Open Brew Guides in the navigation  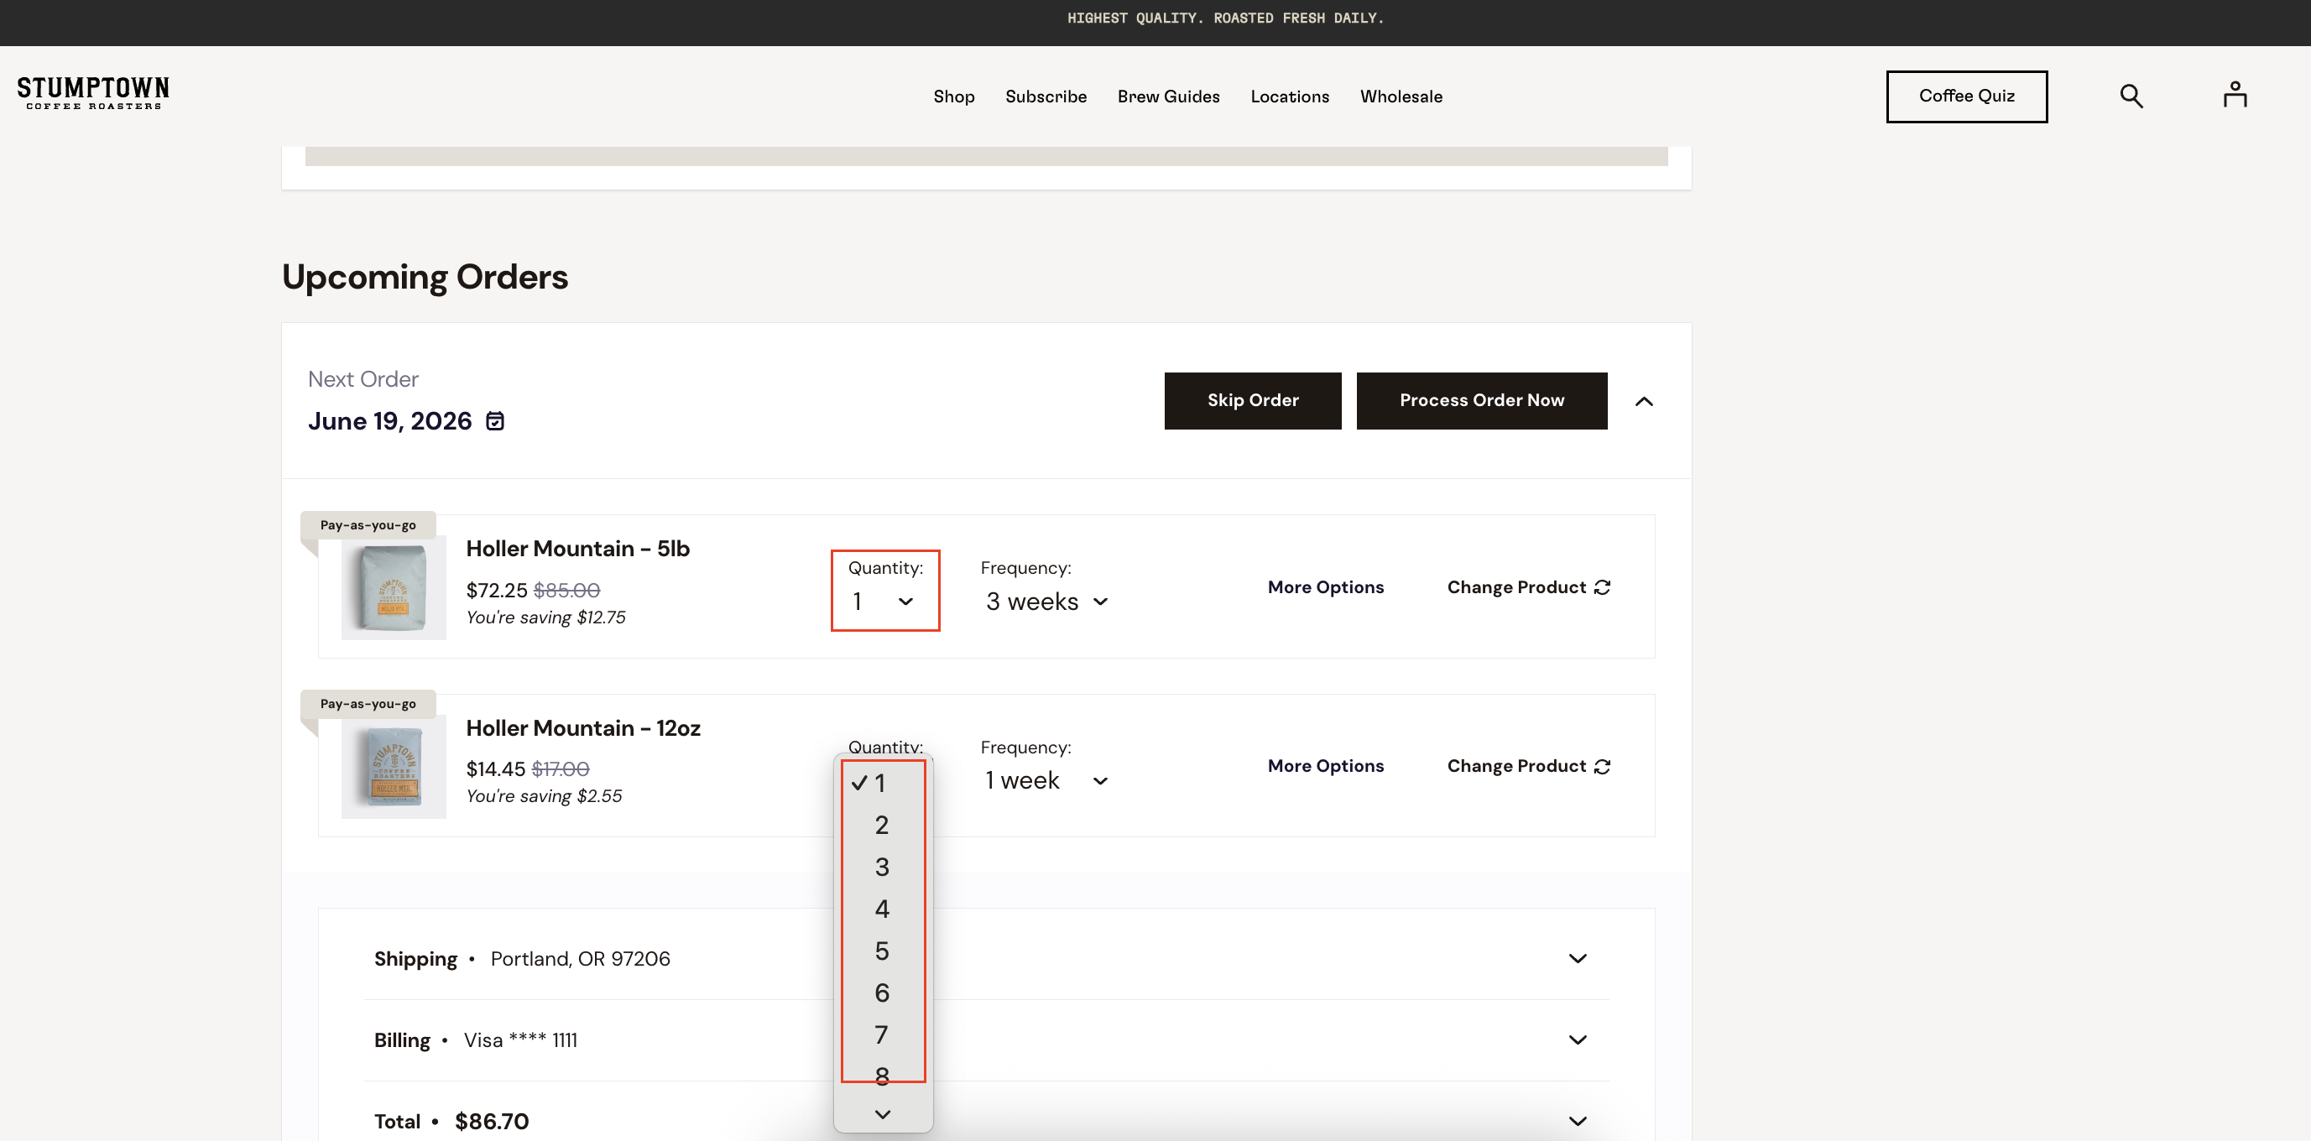[x=1168, y=96]
